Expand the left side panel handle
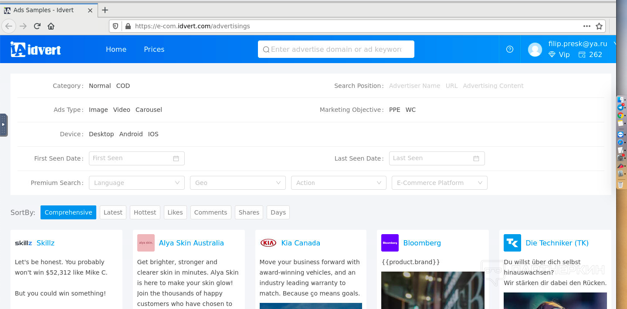The width and height of the screenshot is (627, 309). (x=3, y=125)
